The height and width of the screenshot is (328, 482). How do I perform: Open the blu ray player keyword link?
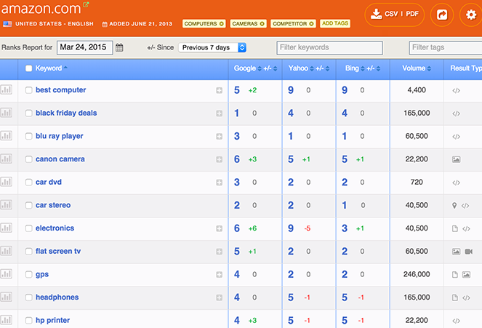tap(60, 136)
